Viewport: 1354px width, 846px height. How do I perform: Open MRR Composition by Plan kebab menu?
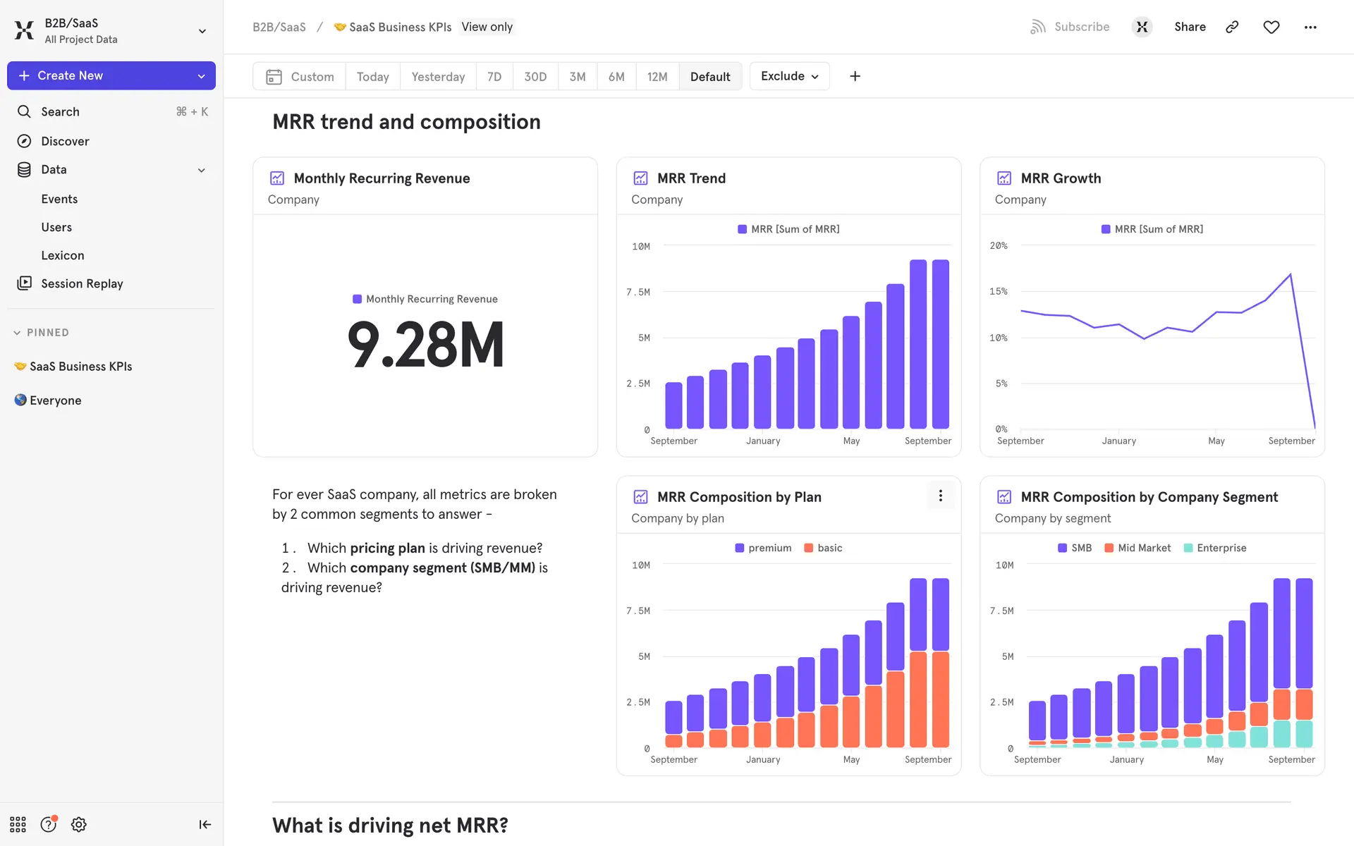pyautogui.click(x=940, y=496)
